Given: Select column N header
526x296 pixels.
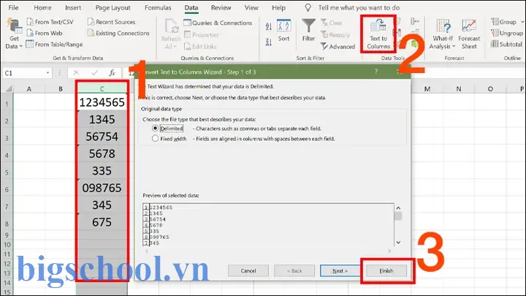Looking at the screenshot, I should [459, 89].
